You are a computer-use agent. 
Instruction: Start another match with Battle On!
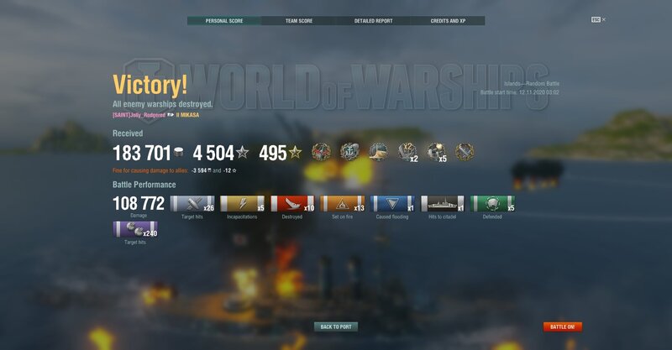coord(562,326)
